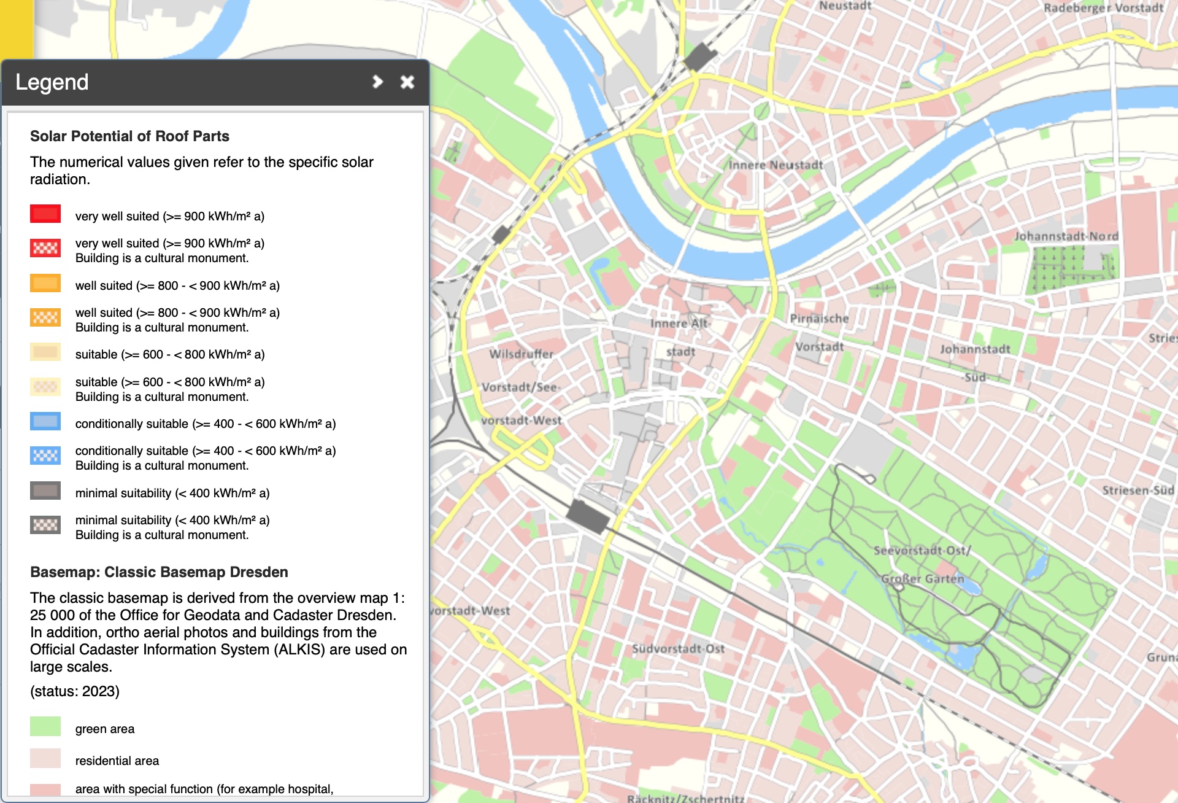The image size is (1178, 803).
Task: Click the 'Basemap: Classic Basemap Dresden' heading
Action: pos(159,572)
